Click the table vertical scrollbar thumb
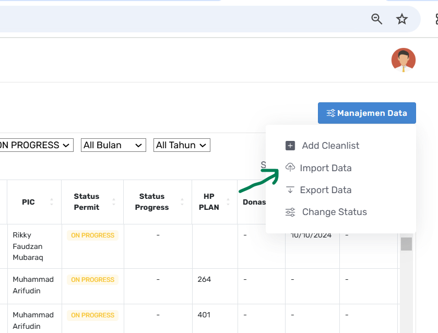Viewport: 438px width, 333px height. coord(406,244)
